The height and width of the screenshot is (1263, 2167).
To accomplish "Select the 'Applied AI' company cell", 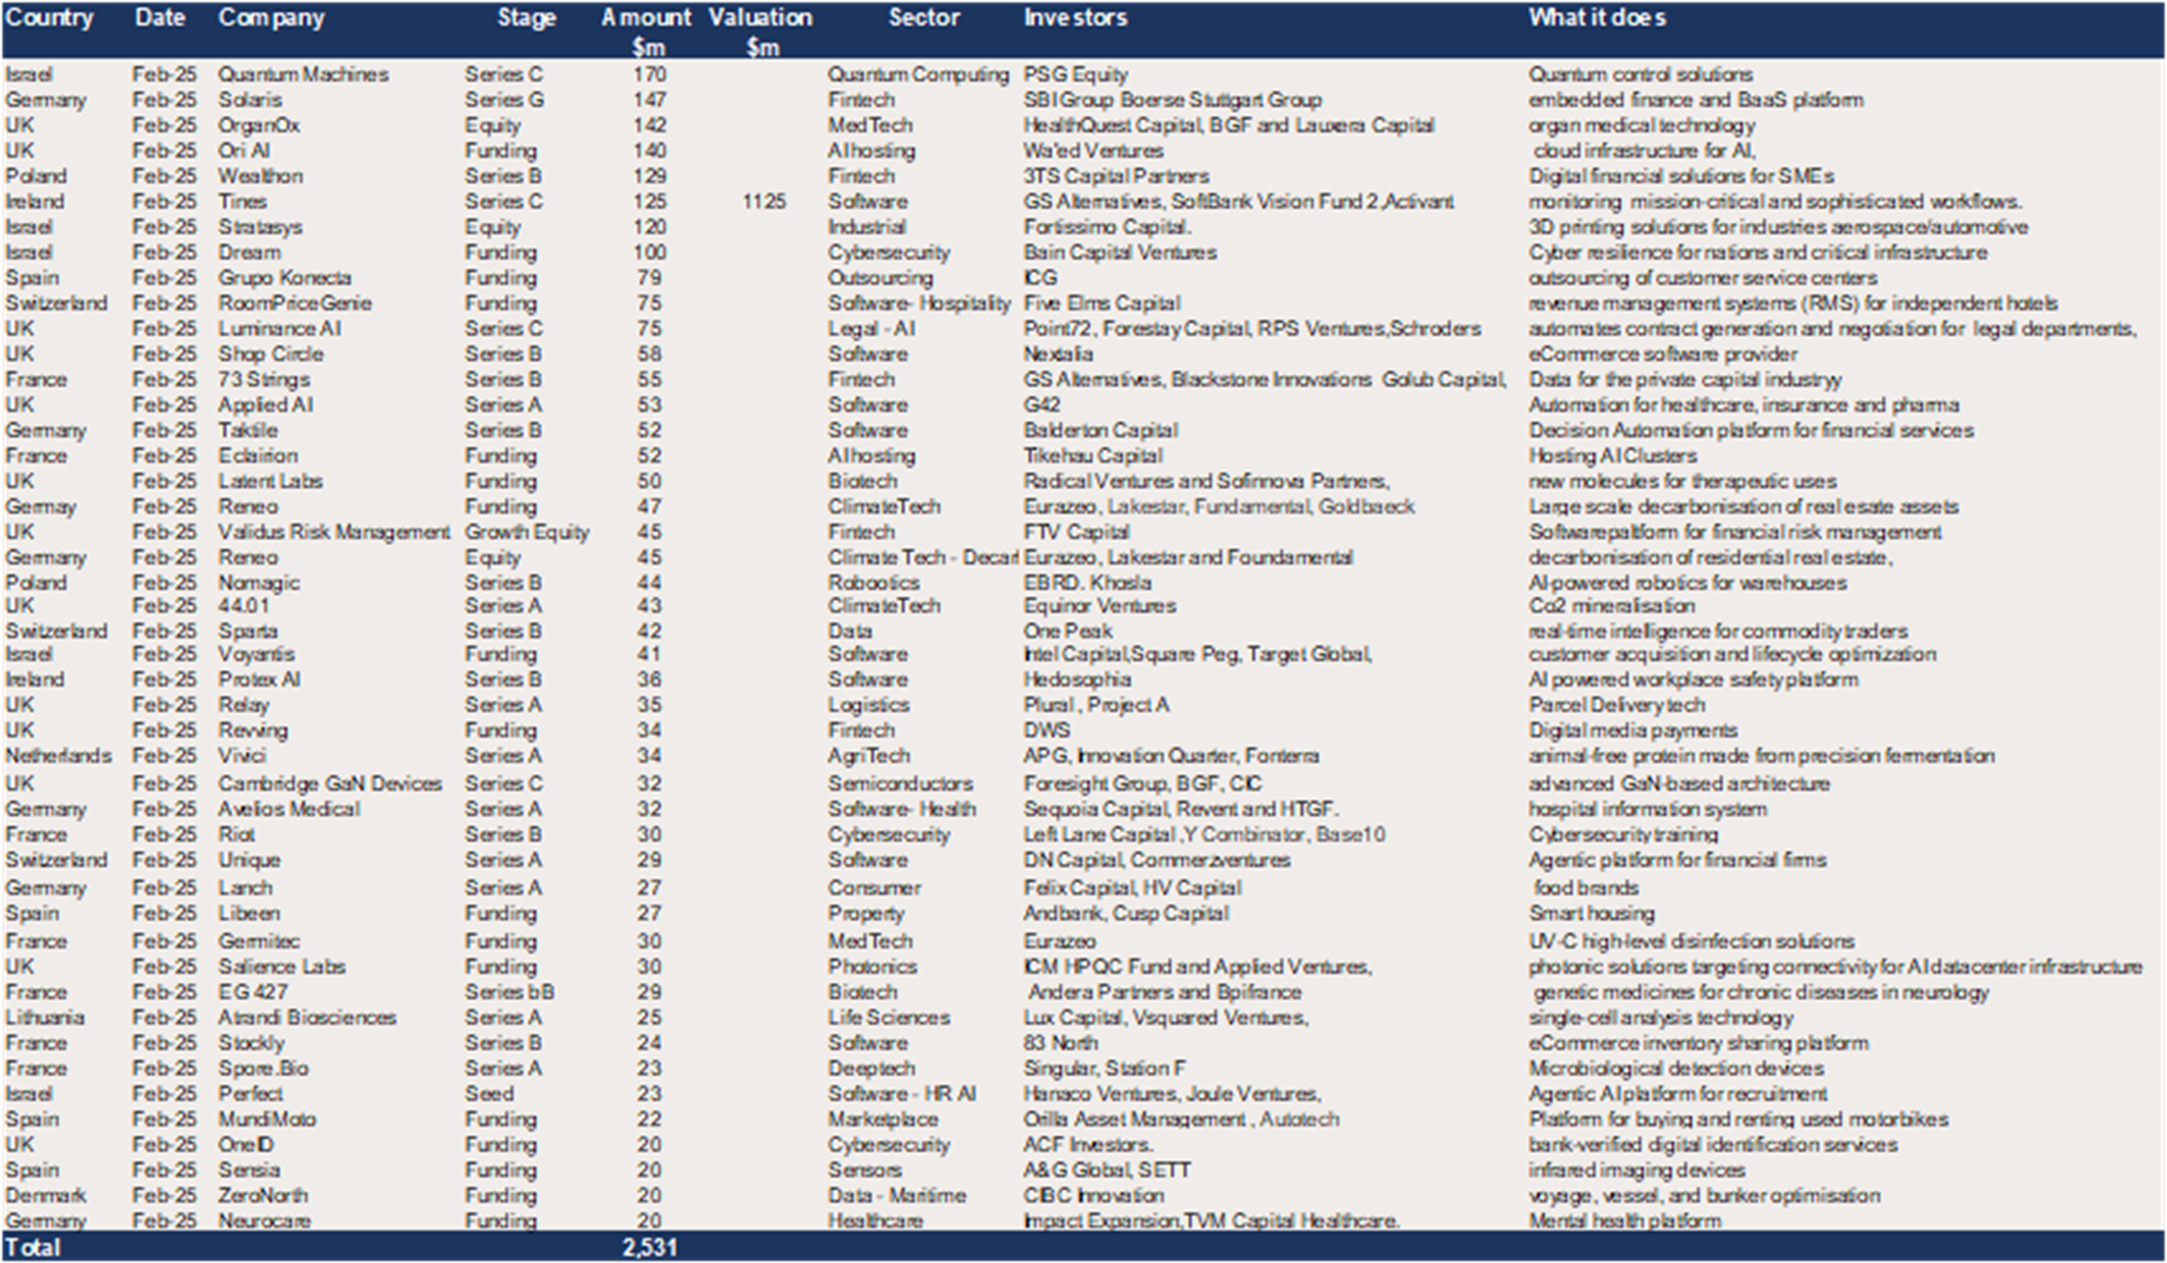I will coord(265,405).
